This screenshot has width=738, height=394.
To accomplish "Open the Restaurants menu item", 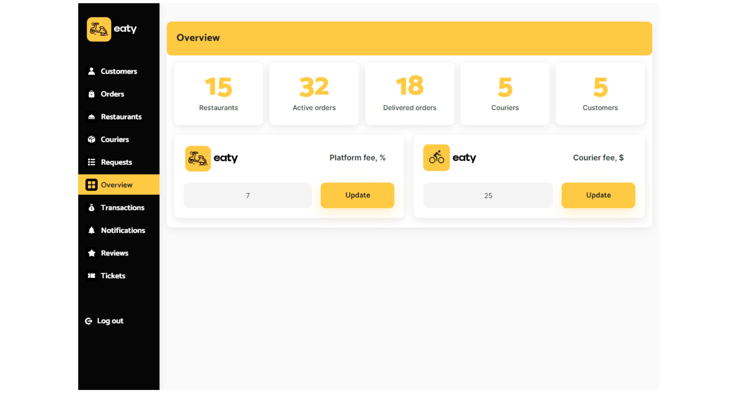I will [119, 117].
